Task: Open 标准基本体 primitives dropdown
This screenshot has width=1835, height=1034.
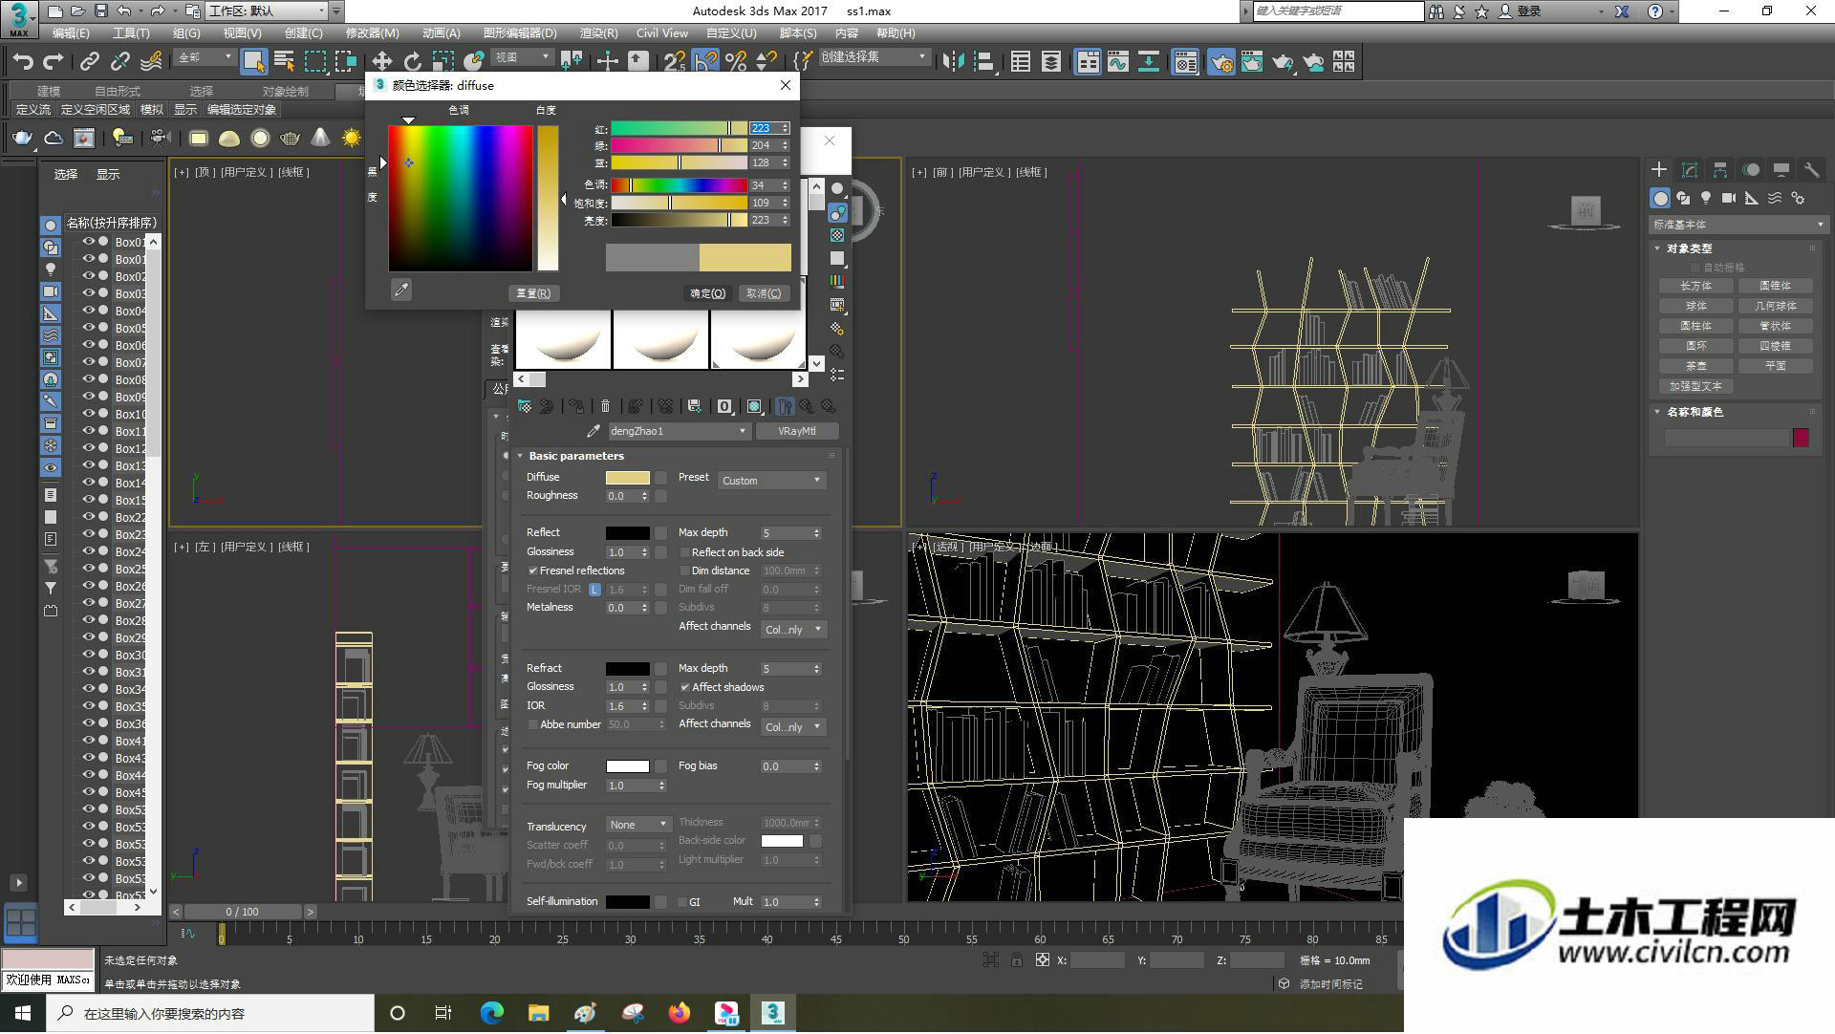Action: coord(1738,225)
